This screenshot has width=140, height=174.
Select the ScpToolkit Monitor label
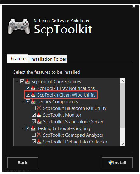coord(62,115)
